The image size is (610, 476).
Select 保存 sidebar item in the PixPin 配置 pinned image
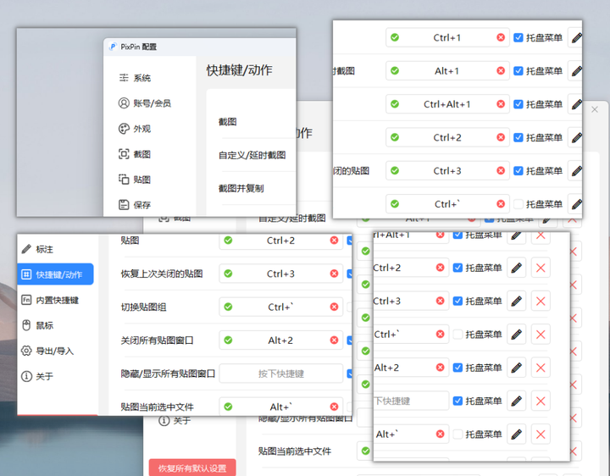pos(135,205)
